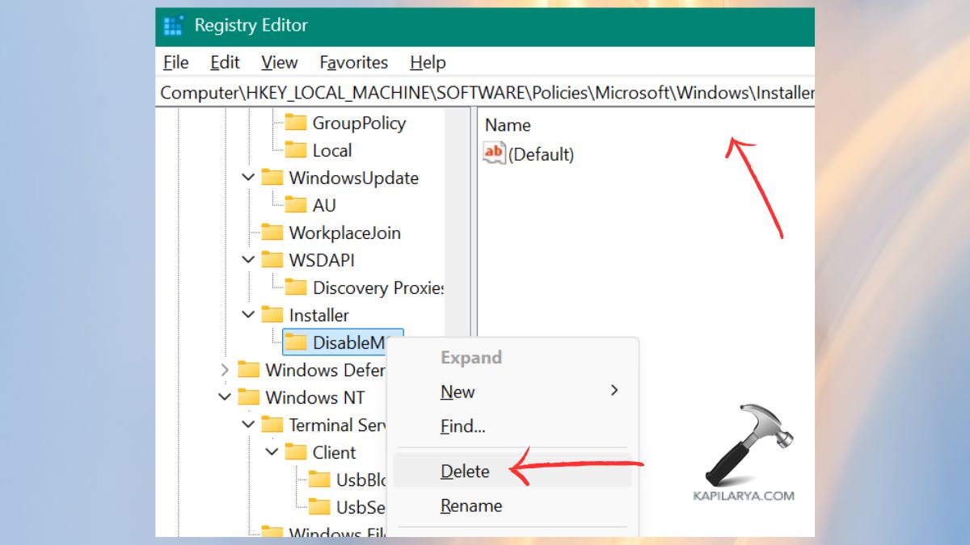Open the Edit menu
The image size is (970, 545).
[224, 62]
